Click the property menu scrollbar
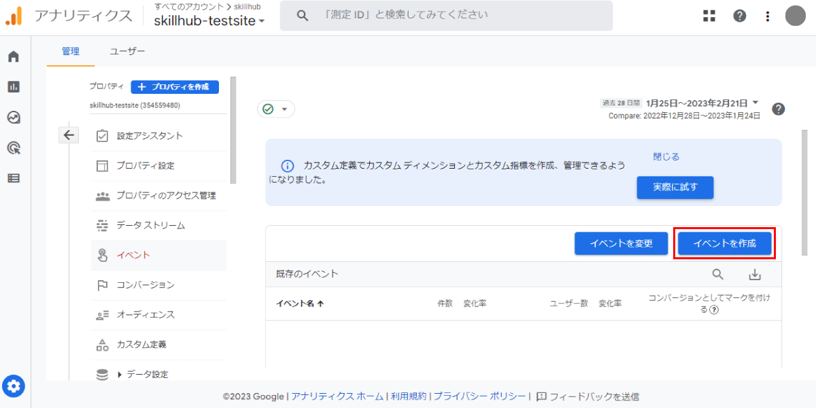Viewport: 816px width, 408px height. coord(233,130)
